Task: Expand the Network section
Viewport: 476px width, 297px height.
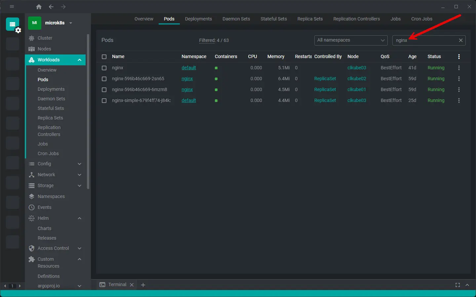Action: [x=80, y=175]
